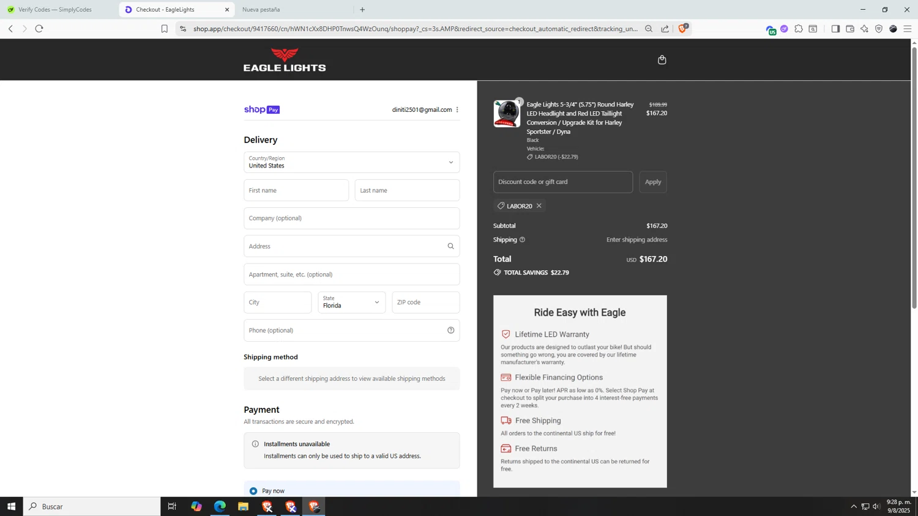The height and width of the screenshot is (516, 918).
Task: Click the Shop Pay logo
Action: pos(262,110)
